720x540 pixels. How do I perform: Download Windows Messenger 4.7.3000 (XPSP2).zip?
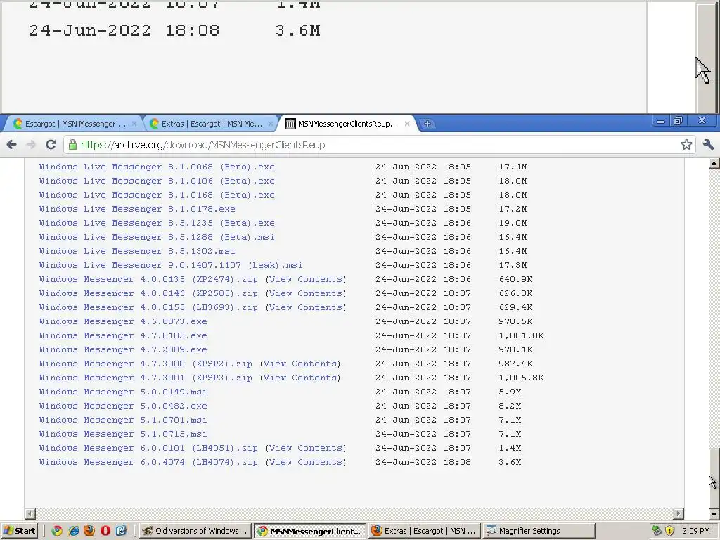pyautogui.click(x=146, y=364)
